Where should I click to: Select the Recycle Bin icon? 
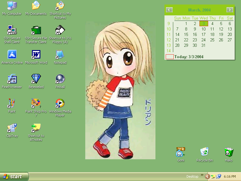tap(205, 152)
